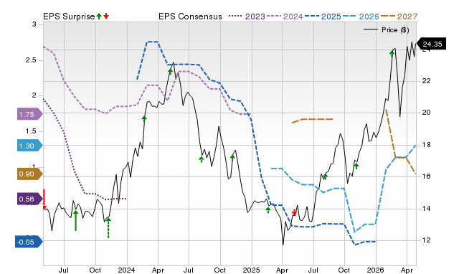Click the EPS Consensus legend title
Screen dimensions: 459x274
click(x=190, y=16)
